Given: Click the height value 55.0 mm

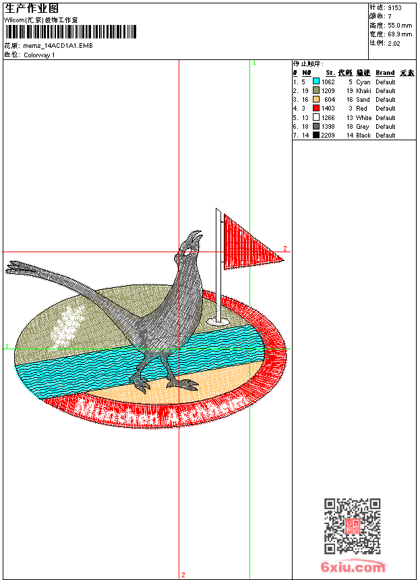Looking at the screenshot, I should (400, 26).
